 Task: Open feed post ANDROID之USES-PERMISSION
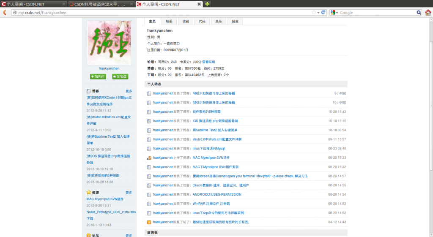pyautogui.click(x=217, y=194)
